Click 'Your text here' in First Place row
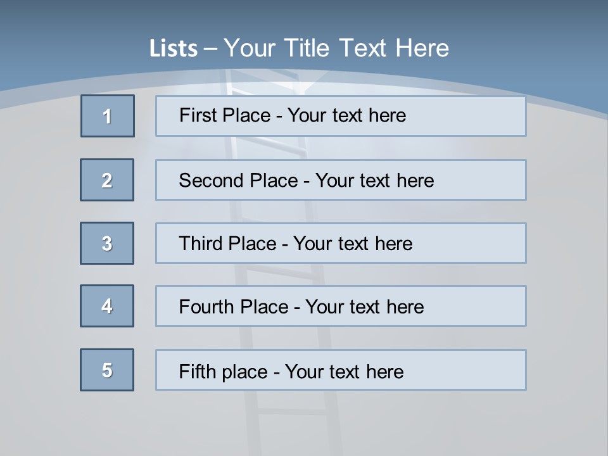Screen dimensions: 608x456 [346, 115]
